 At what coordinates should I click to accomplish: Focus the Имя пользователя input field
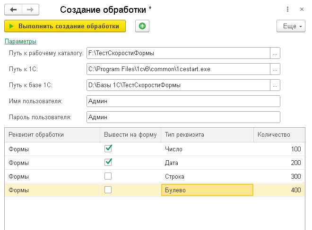[x=183, y=101]
